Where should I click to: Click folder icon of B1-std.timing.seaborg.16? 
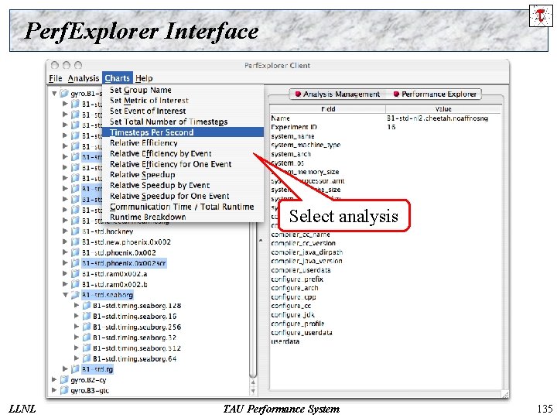coord(87,316)
